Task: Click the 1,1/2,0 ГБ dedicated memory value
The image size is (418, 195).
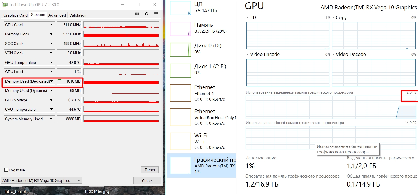Action: pos(361,166)
